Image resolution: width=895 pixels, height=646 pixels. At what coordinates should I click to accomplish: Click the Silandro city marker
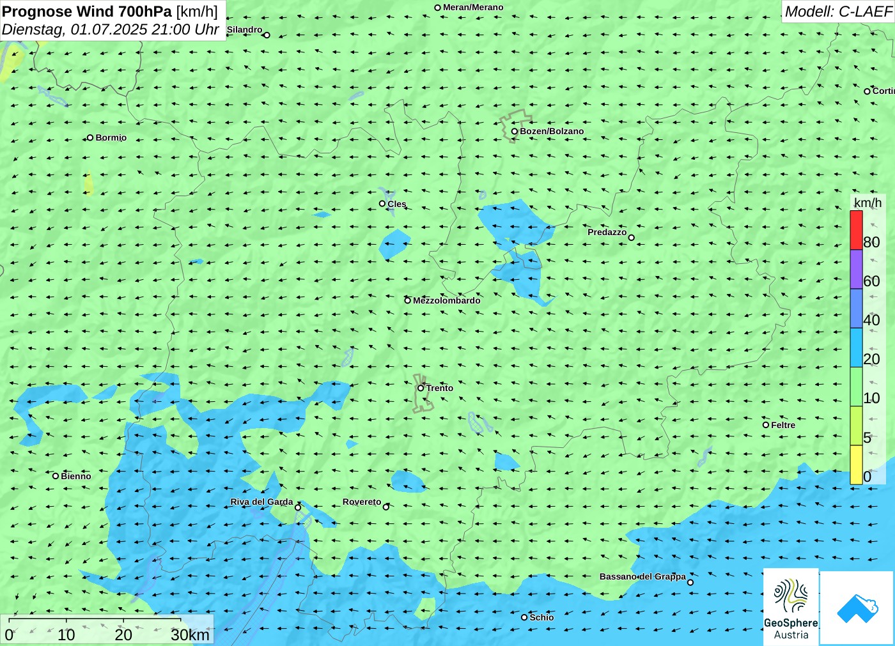point(267,35)
